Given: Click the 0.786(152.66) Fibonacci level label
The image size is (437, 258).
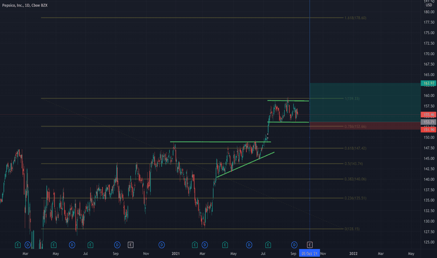Looking at the screenshot, I should [x=355, y=126].
